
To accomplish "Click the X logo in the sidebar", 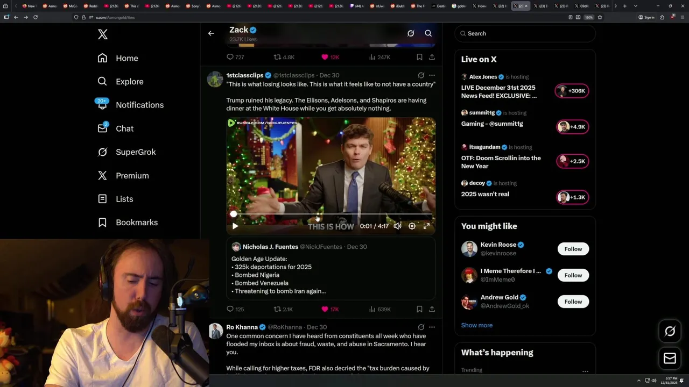I will [x=103, y=35].
